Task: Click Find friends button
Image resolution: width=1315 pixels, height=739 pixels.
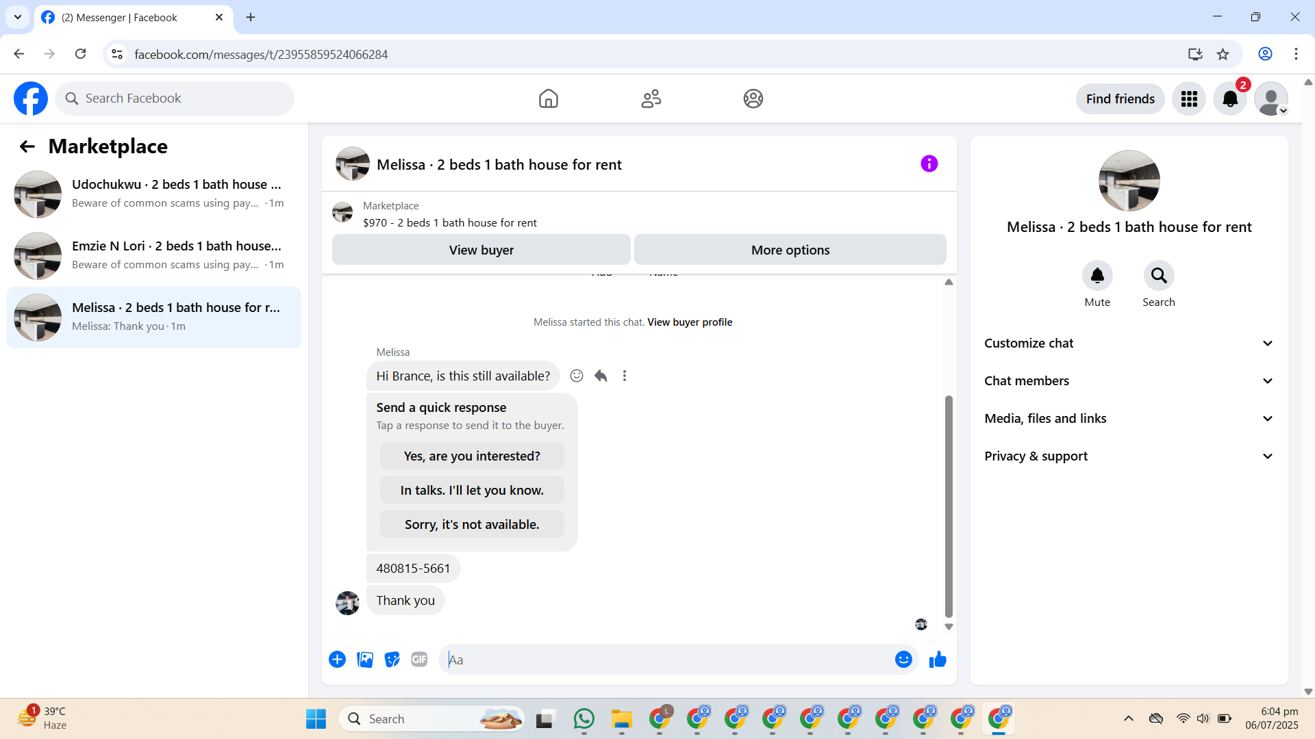Action: click(x=1120, y=99)
